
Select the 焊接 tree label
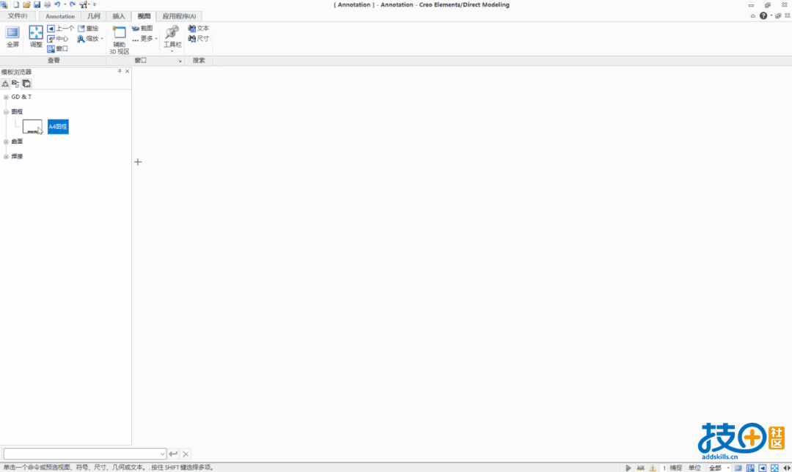[17, 157]
